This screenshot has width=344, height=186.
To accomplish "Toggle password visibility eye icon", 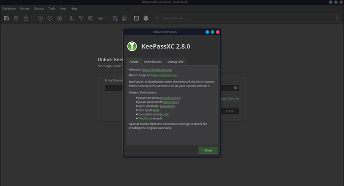I will point(236,88).
